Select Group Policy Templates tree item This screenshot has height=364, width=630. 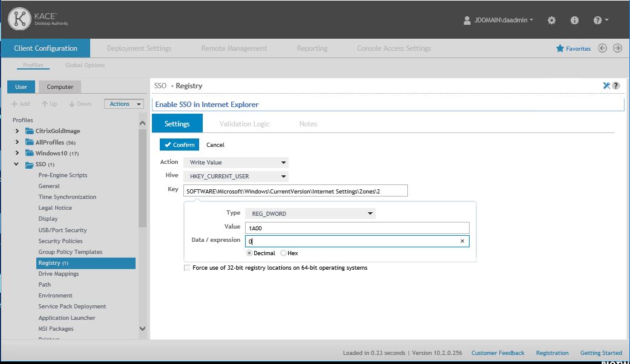[x=70, y=252]
